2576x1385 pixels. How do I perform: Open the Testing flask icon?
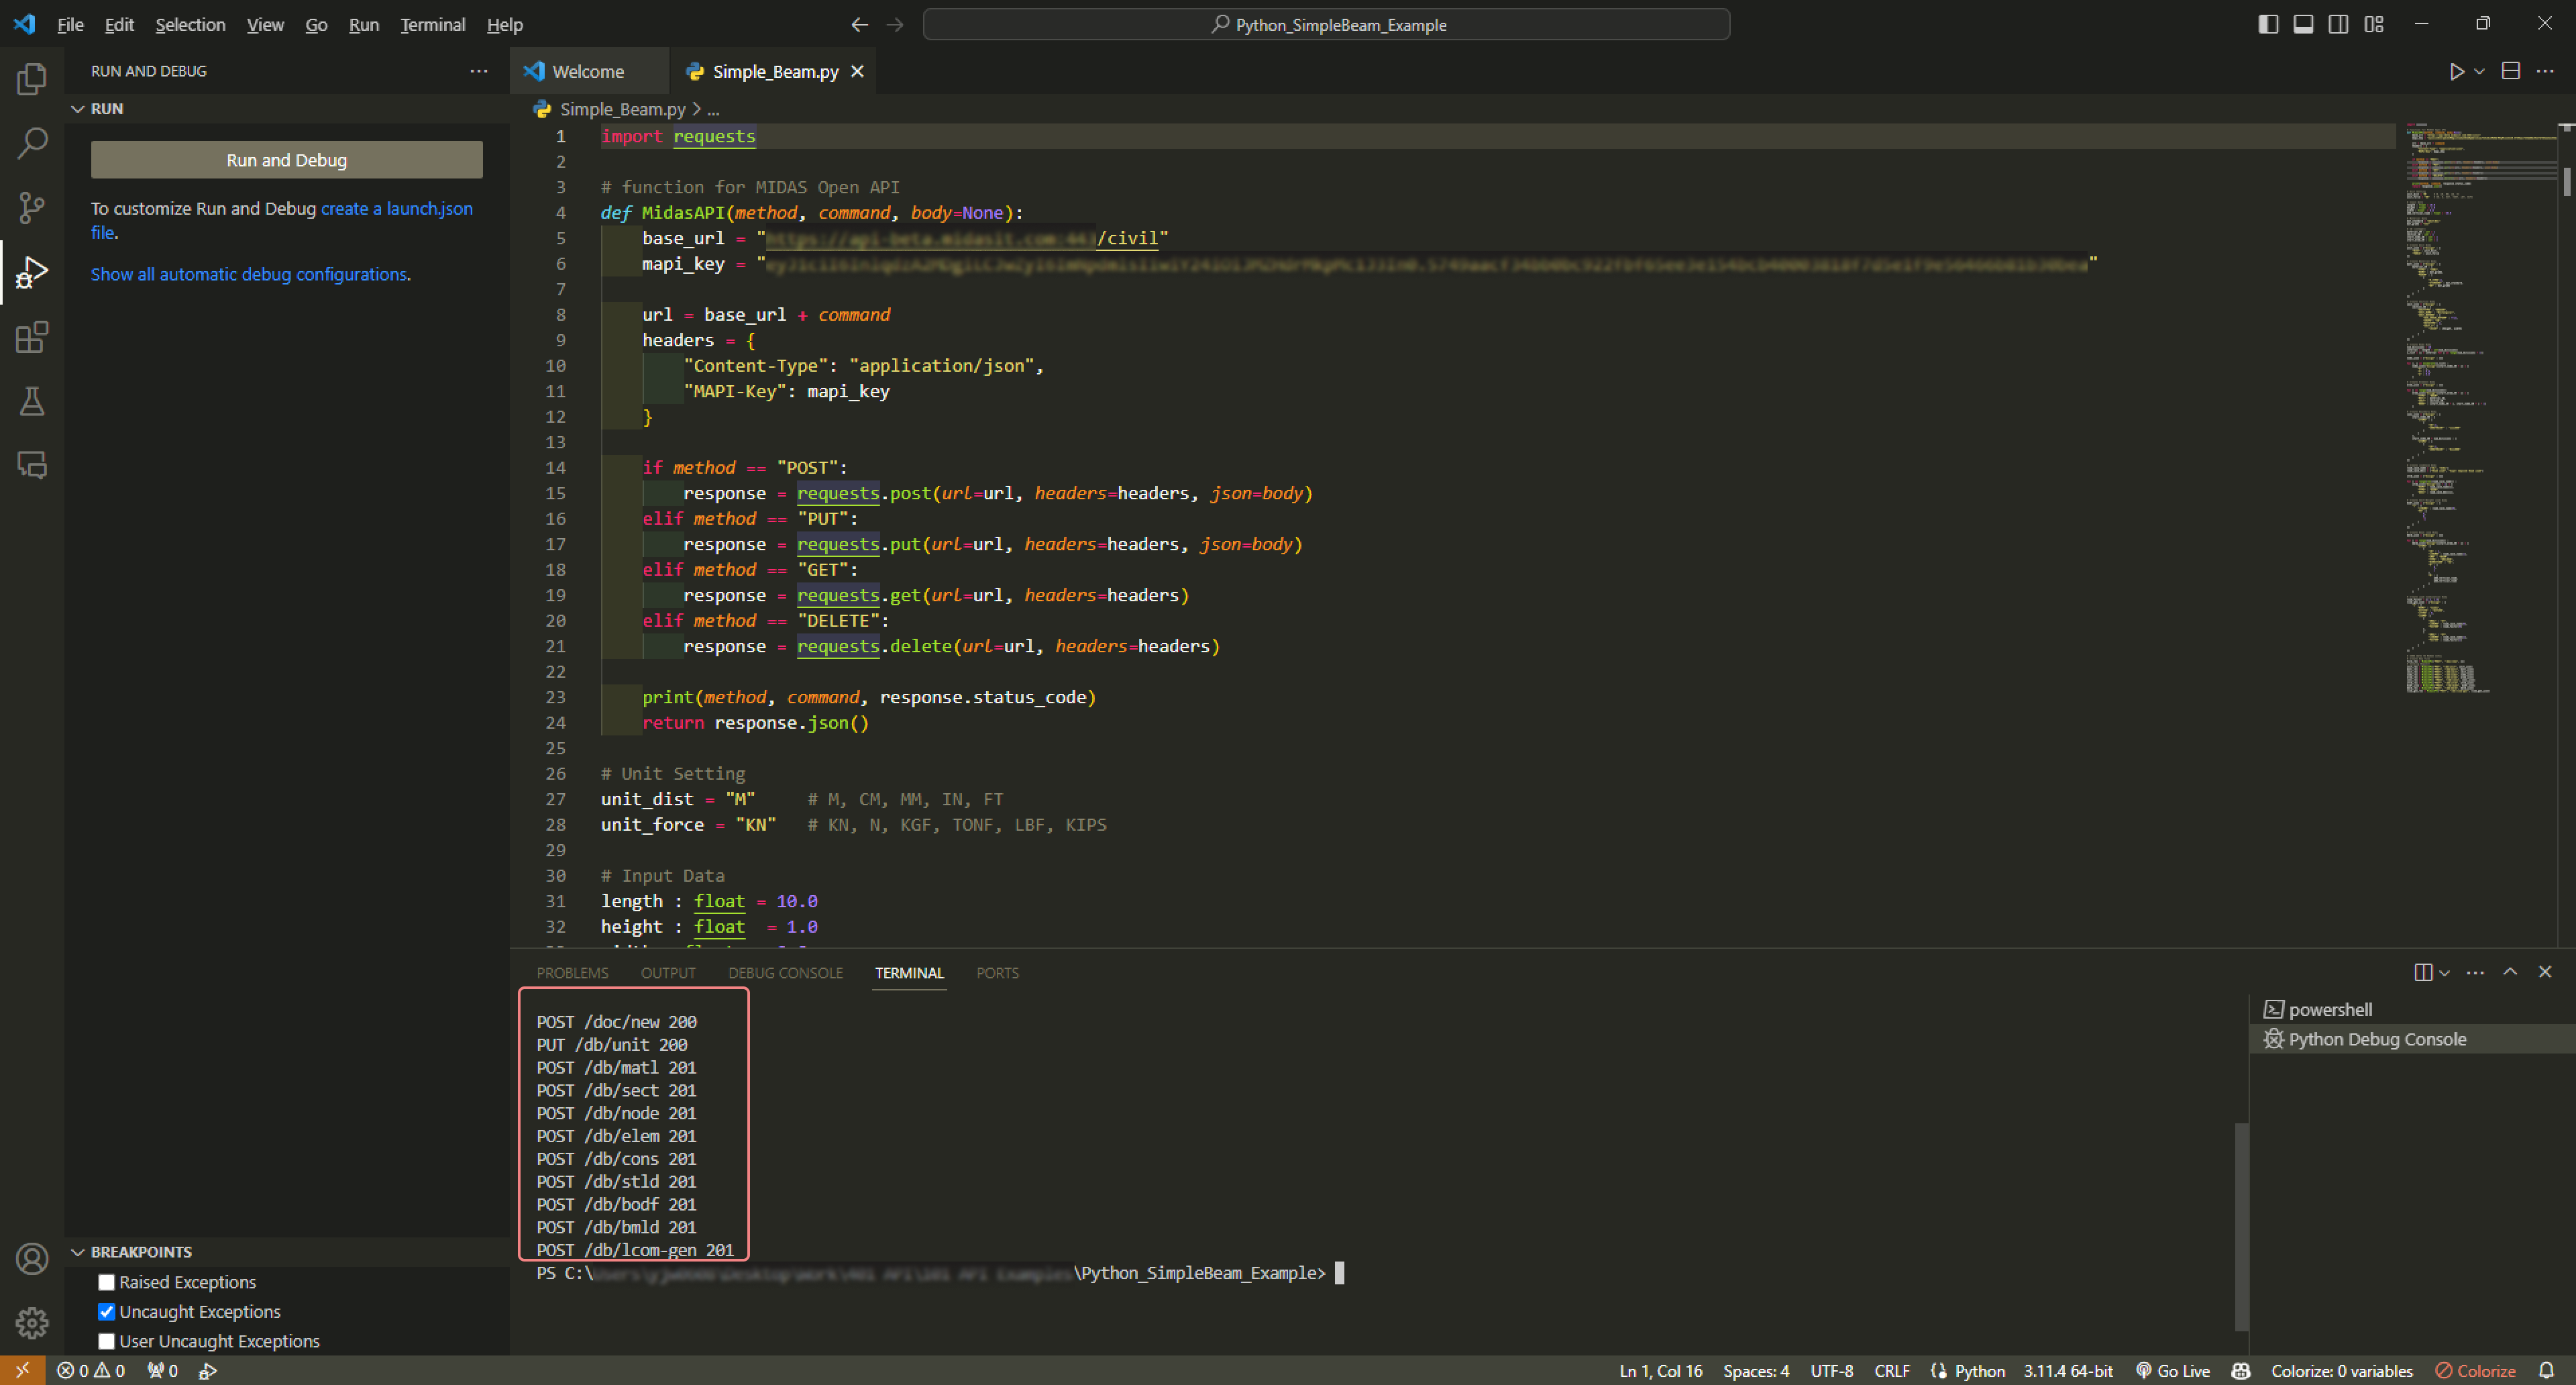[x=32, y=401]
